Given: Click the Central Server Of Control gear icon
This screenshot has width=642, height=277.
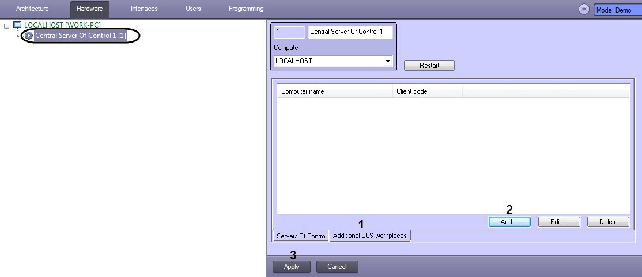Looking at the screenshot, I should [29, 36].
